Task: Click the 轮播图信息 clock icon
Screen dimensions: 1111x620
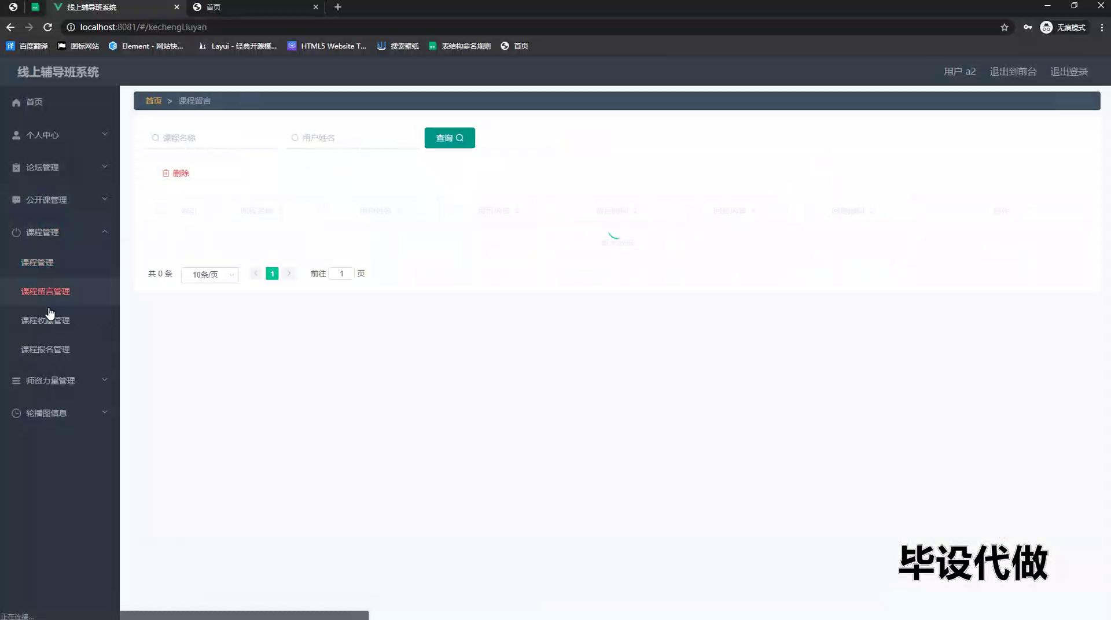Action: pyautogui.click(x=16, y=413)
